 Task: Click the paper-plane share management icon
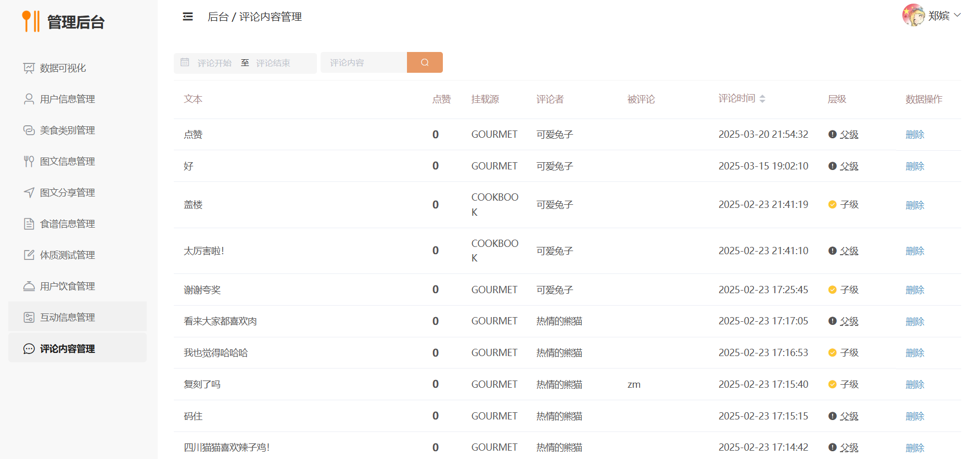pos(29,193)
